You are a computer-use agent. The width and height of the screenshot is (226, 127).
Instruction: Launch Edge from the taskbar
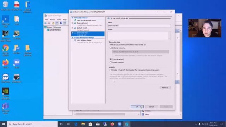click(76, 124)
